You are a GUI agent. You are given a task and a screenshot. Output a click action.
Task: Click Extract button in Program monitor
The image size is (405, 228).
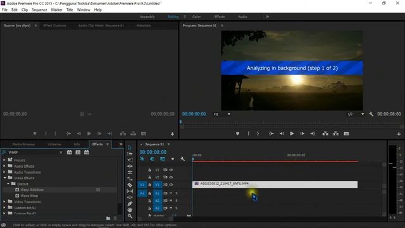pyautogui.click(x=335, y=134)
